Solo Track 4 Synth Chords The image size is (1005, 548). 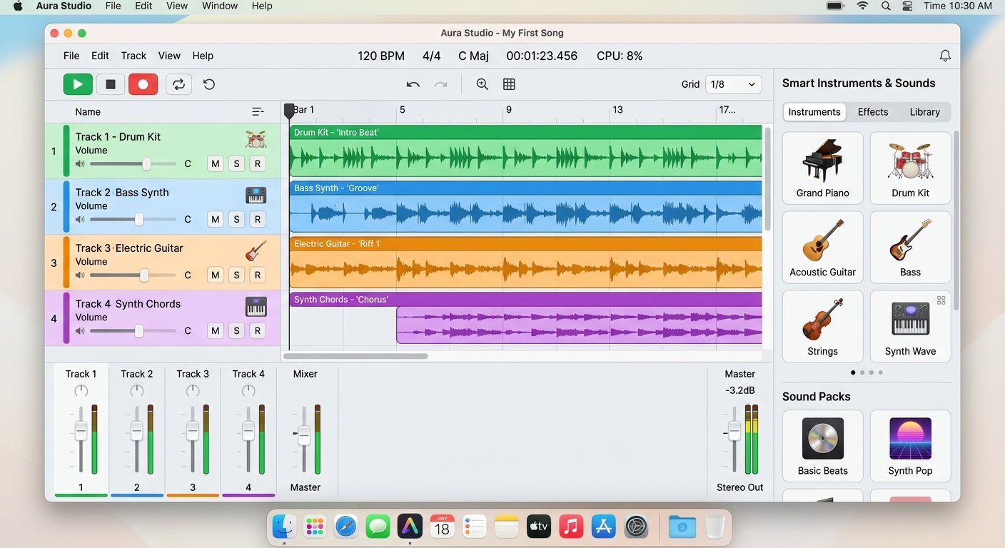(236, 330)
